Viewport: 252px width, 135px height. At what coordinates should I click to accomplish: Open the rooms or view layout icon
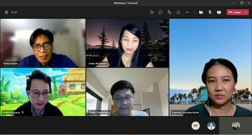pos(178,12)
